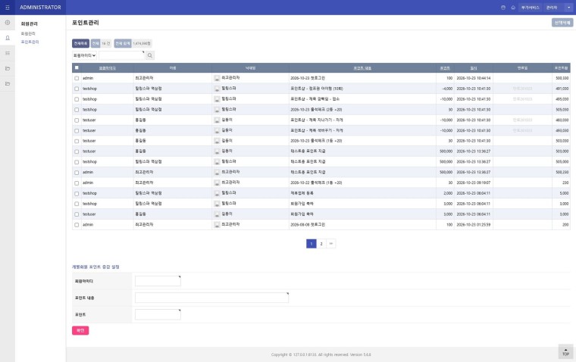
Task: Open 포인트관리 submenu link in sidebar
Action: coord(30,42)
